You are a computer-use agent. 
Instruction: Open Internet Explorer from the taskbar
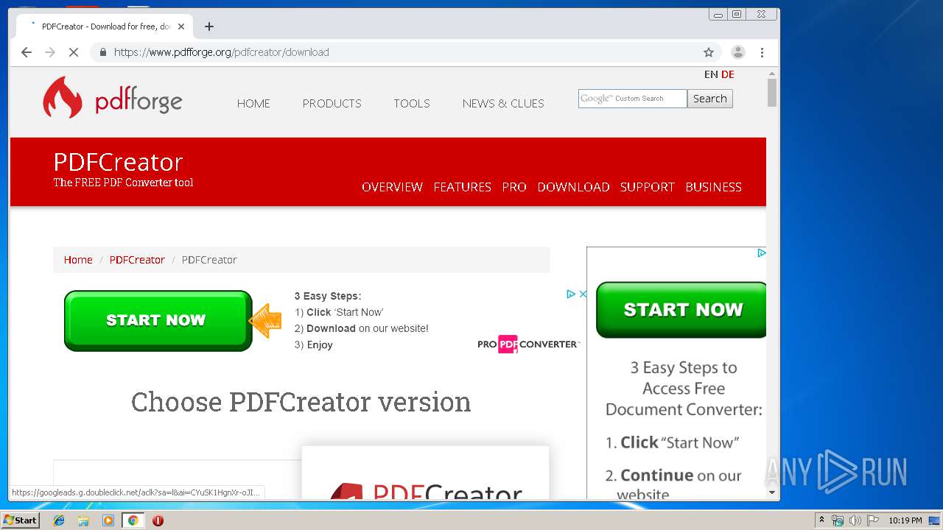(x=59, y=520)
